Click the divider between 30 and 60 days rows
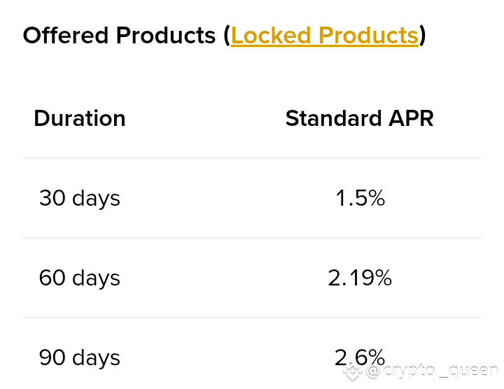Image resolution: width=504 pixels, height=389 pixels. (252, 238)
